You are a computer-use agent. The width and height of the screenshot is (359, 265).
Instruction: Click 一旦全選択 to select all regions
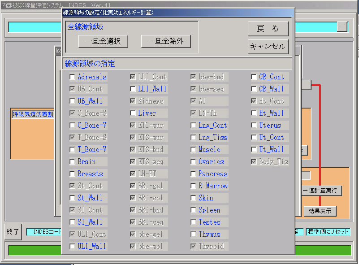click(x=103, y=41)
